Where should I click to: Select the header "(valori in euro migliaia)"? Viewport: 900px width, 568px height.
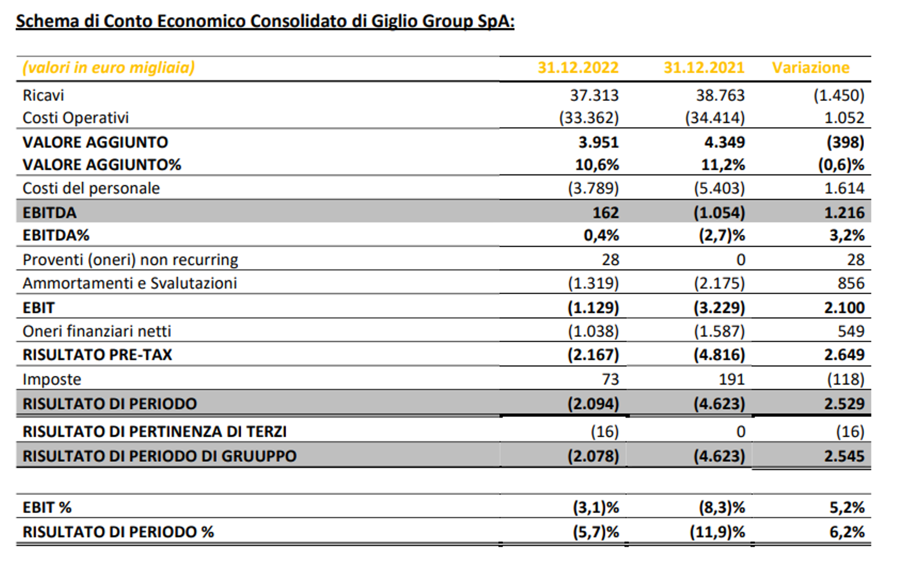coord(109,67)
